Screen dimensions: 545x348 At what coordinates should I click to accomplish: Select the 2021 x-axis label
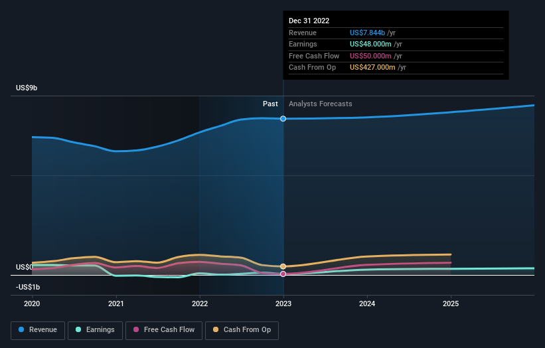(x=116, y=304)
